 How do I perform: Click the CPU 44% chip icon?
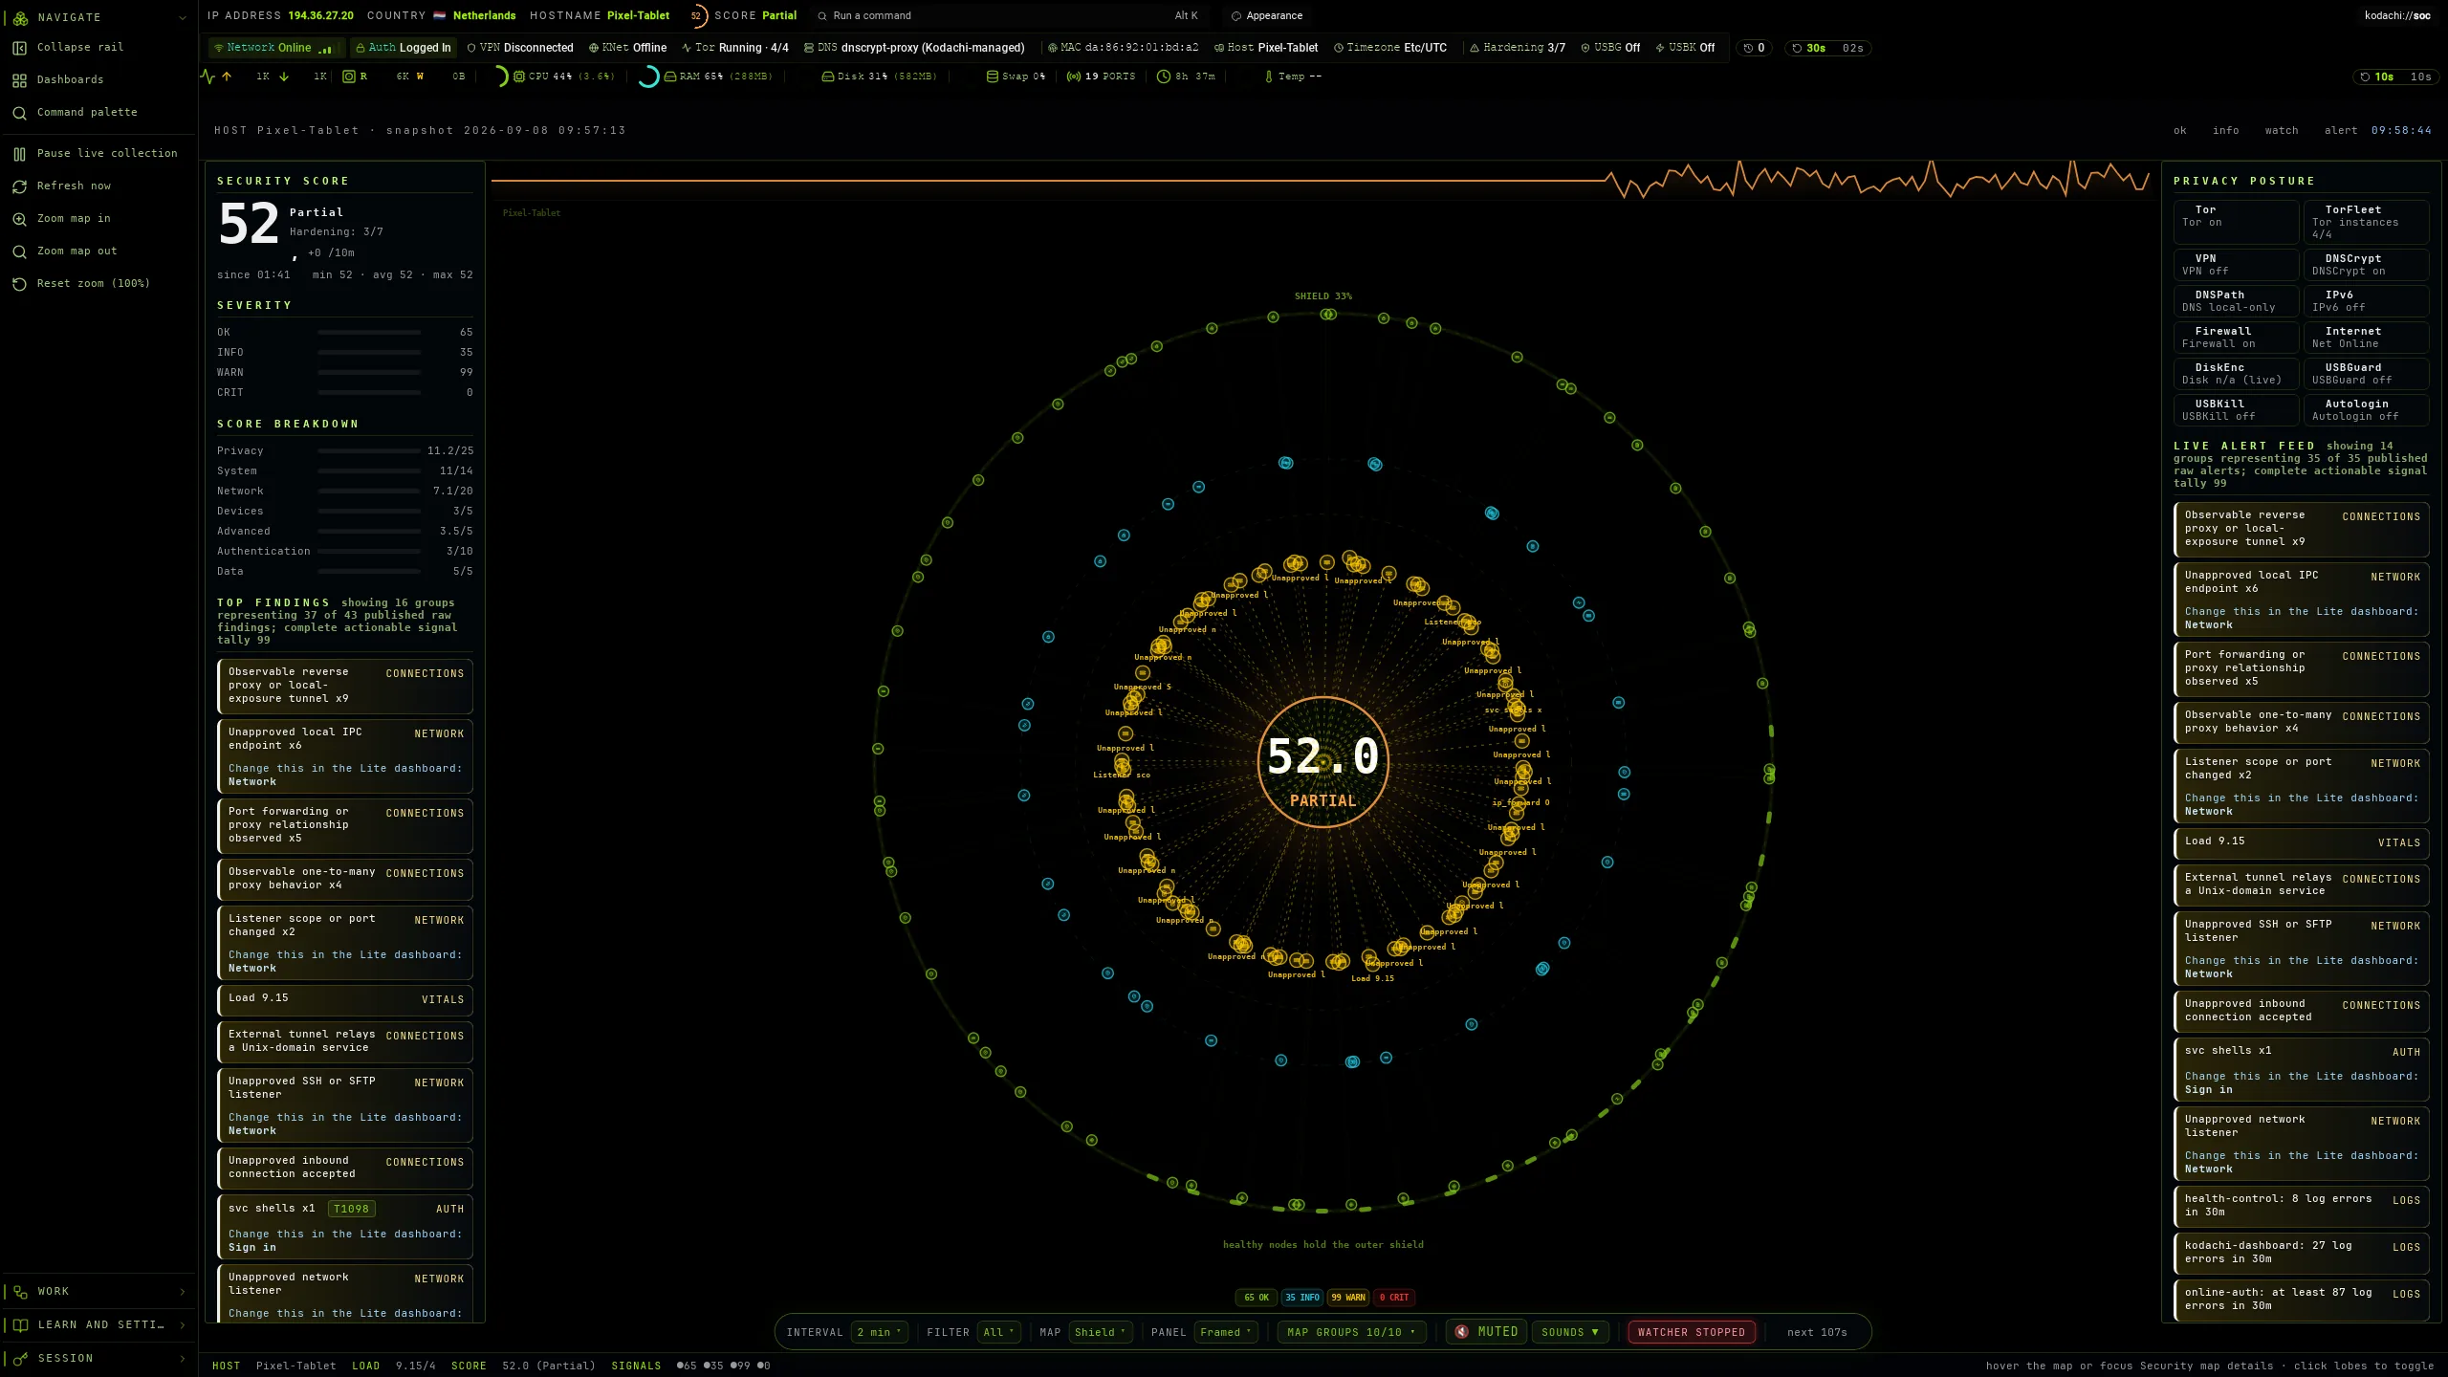click(x=519, y=76)
